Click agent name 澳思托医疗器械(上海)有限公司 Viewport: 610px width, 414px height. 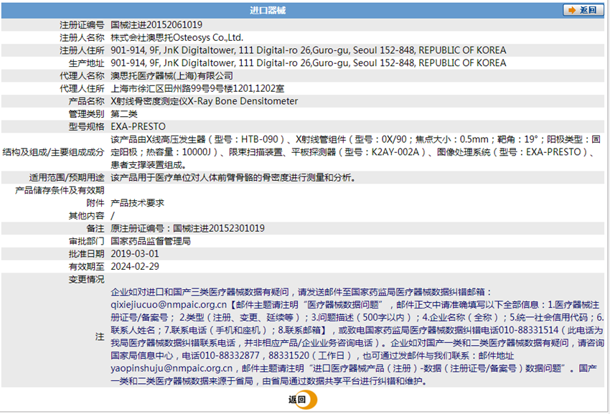point(172,76)
